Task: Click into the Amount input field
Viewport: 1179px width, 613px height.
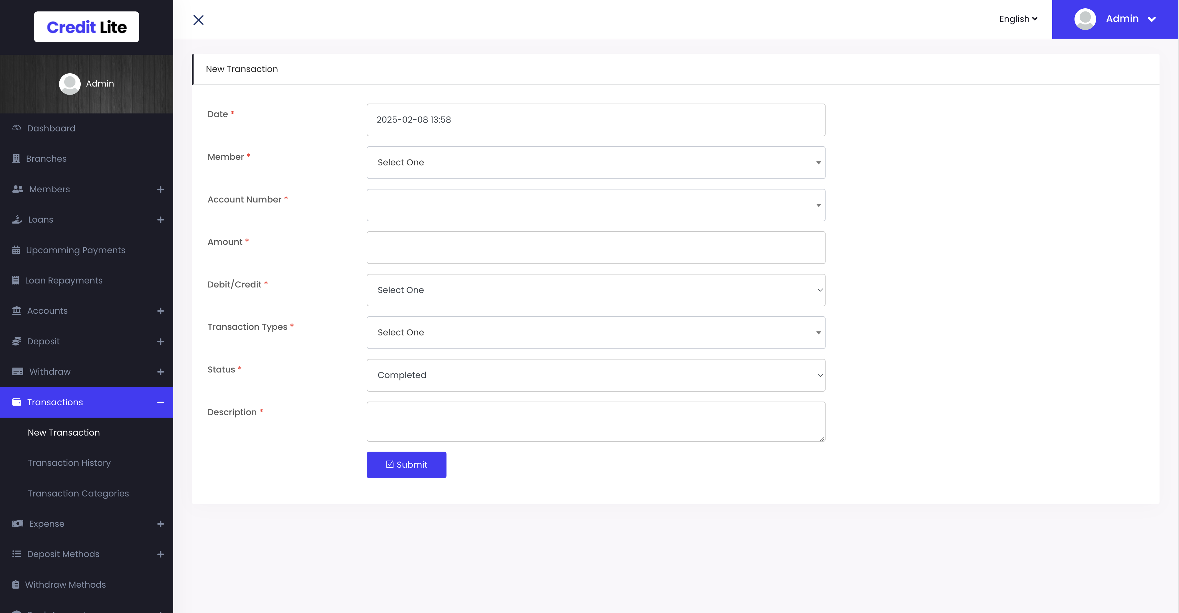Action: tap(596, 248)
